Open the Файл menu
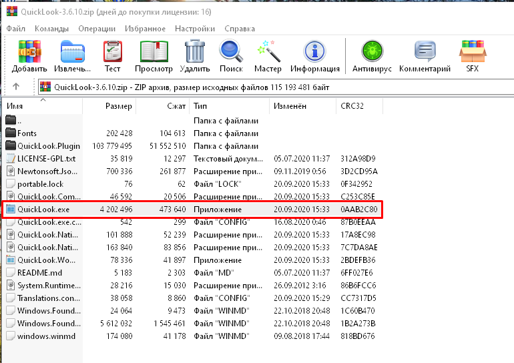The image size is (514, 363). pyautogui.click(x=16, y=29)
